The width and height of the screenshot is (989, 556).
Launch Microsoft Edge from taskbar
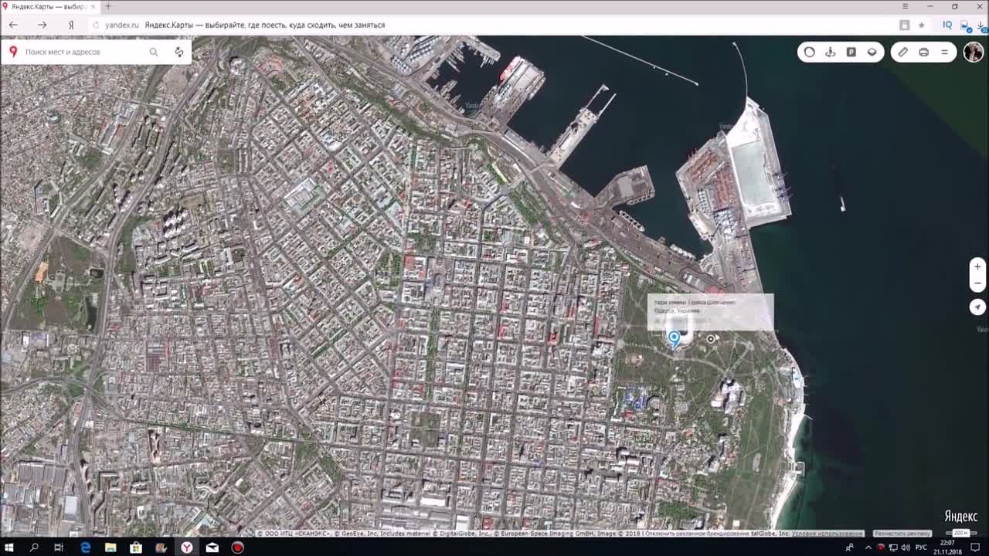tap(86, 548)
